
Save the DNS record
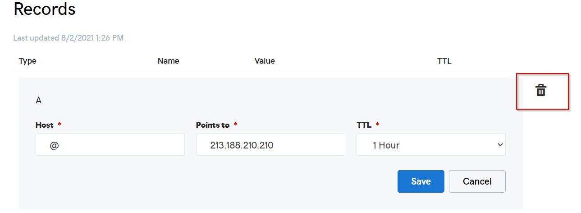(421, 181)
